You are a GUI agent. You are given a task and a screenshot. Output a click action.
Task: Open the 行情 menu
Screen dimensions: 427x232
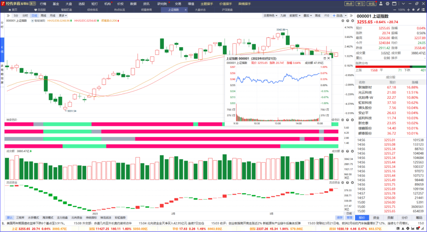43,4
